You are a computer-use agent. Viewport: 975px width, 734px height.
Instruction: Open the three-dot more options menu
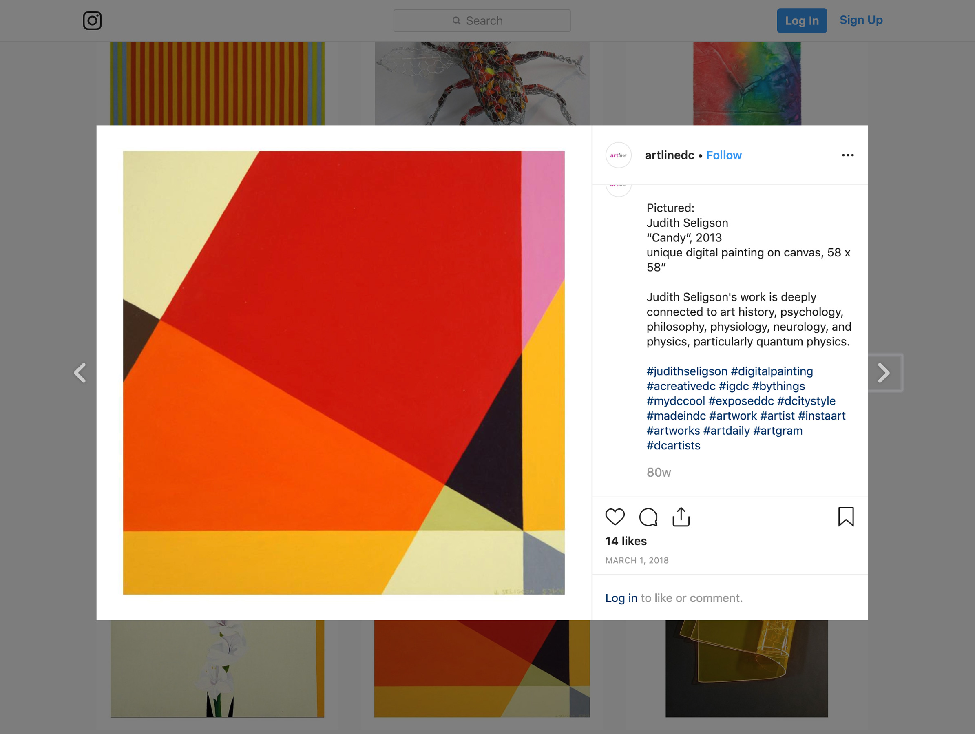pyautogui.click(x=848, y=155)
